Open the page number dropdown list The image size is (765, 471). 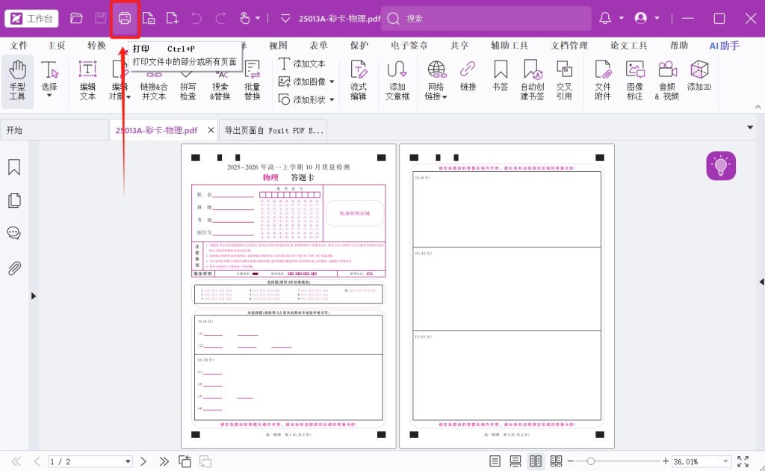127,461
